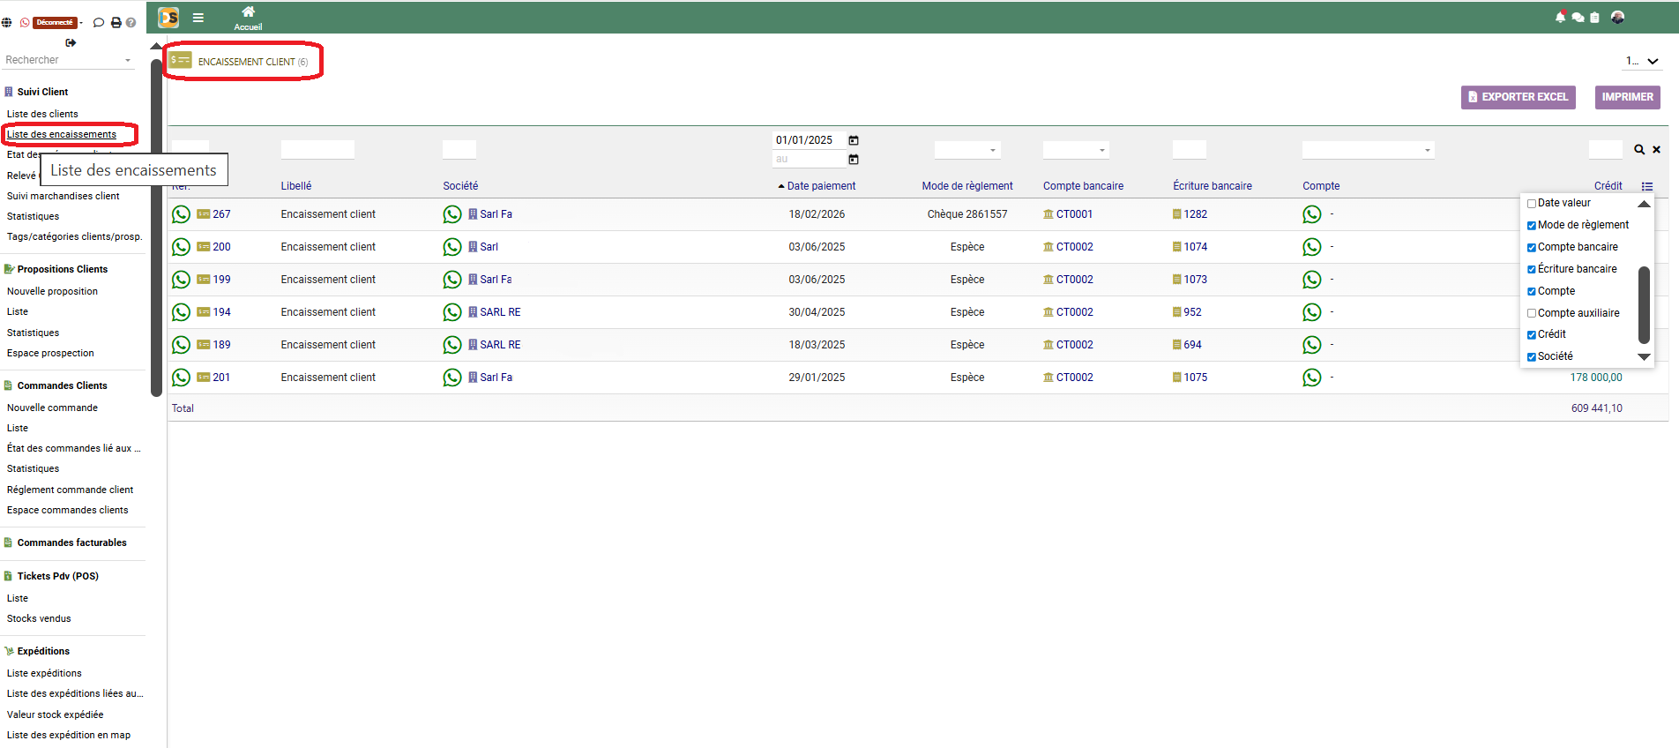Click the printer icon in top-left toolbar
This screenshot has height=748, width=1679.
click(116, 23)
